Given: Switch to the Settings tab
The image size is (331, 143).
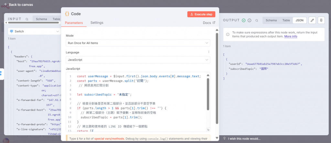Looking at the screenshot, I should tap(97, 23).
